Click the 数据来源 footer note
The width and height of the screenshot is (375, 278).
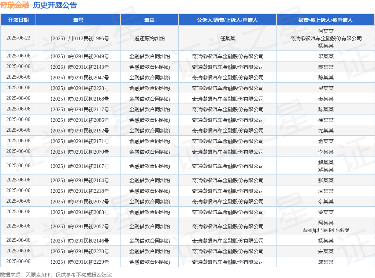(x=56, y=275)
